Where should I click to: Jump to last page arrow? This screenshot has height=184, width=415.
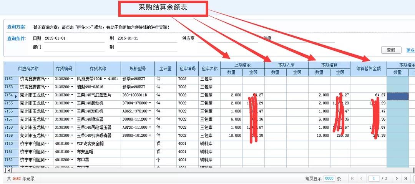point(405,179)
